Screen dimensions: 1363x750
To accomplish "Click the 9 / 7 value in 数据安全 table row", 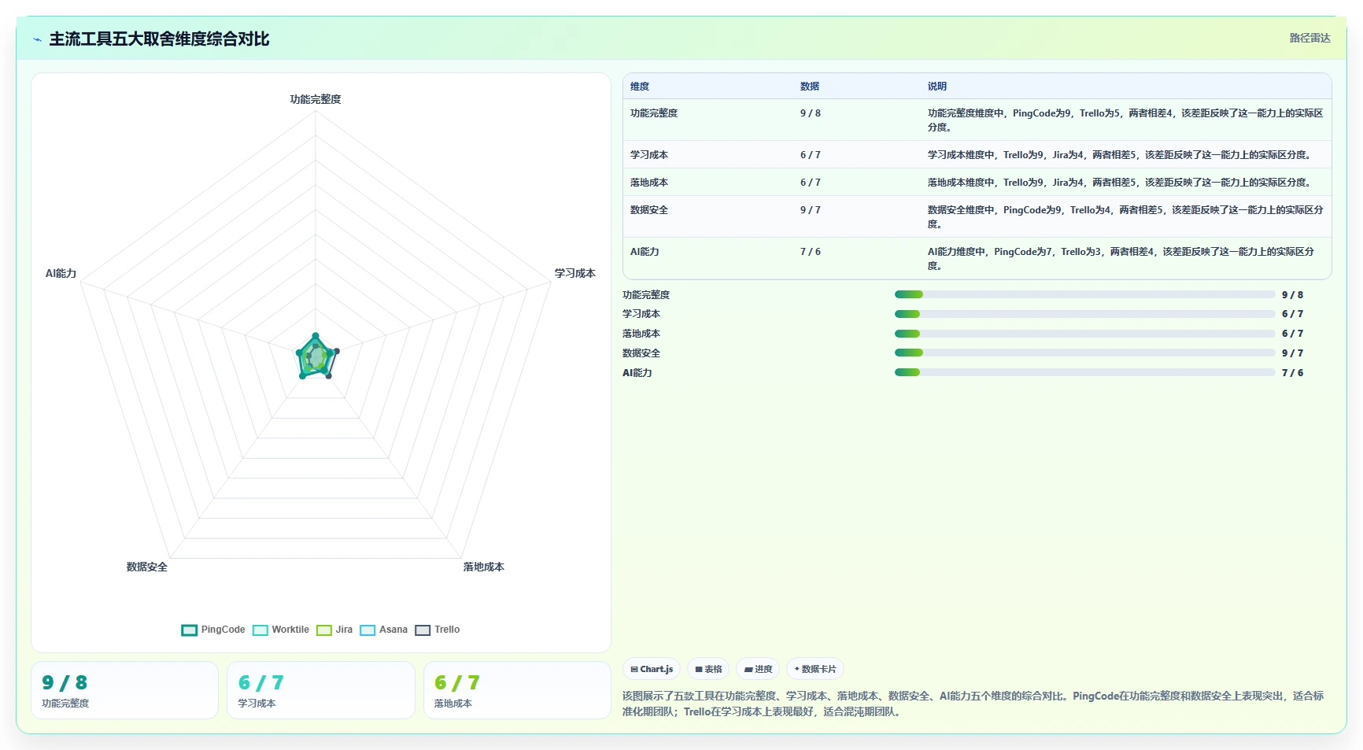I will tap(811, 210).
